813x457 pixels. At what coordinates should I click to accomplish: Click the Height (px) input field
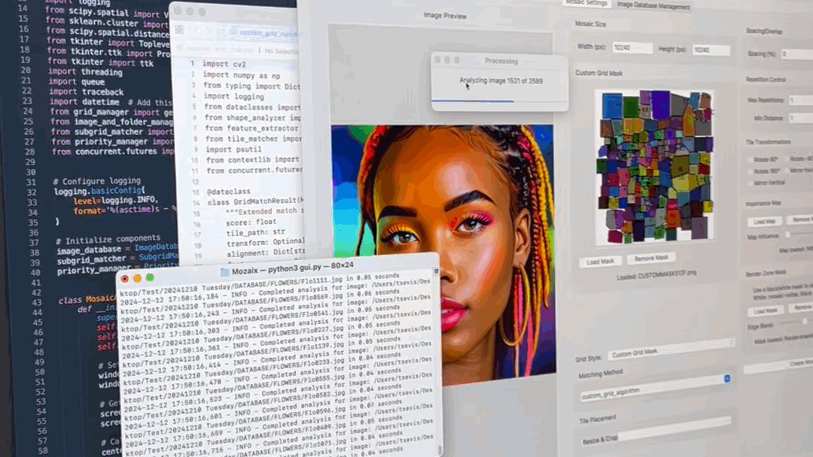pyautogui.click(x=711, y=50)
